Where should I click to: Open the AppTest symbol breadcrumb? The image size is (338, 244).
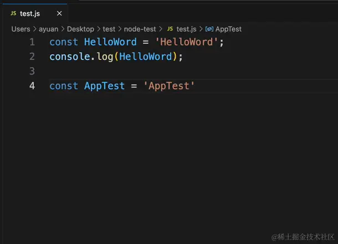(228, 29)
